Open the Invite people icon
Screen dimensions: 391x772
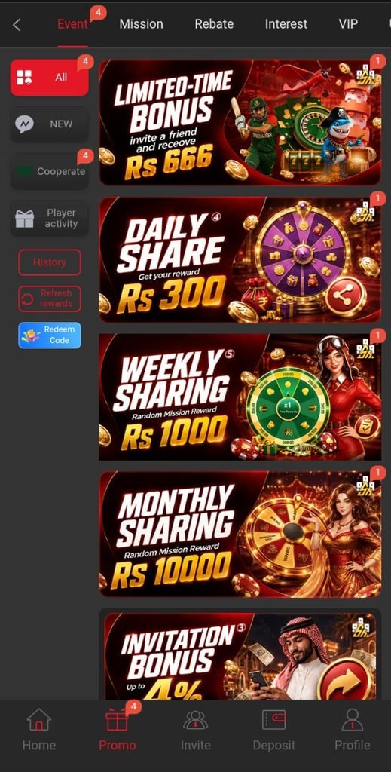(195, 720)
